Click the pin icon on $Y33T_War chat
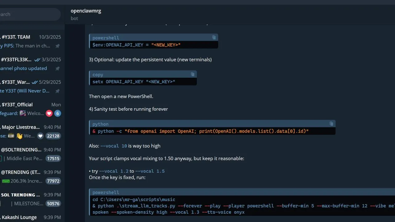 (57, 91)
